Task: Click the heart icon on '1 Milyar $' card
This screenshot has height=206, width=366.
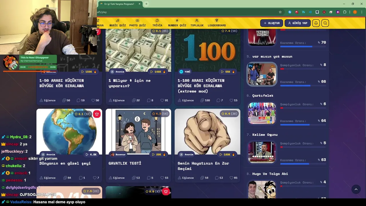Action: tap(162, 100)
